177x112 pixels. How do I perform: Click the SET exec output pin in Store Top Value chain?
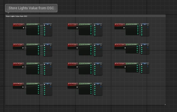pos(51,45)
